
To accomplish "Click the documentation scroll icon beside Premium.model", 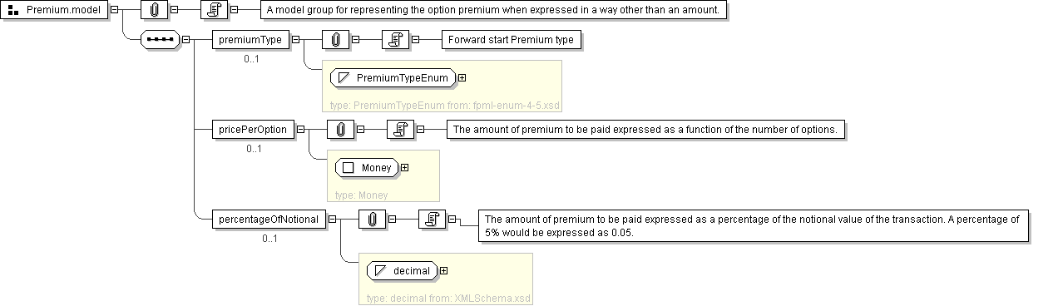I will click(x=213, y=10).
